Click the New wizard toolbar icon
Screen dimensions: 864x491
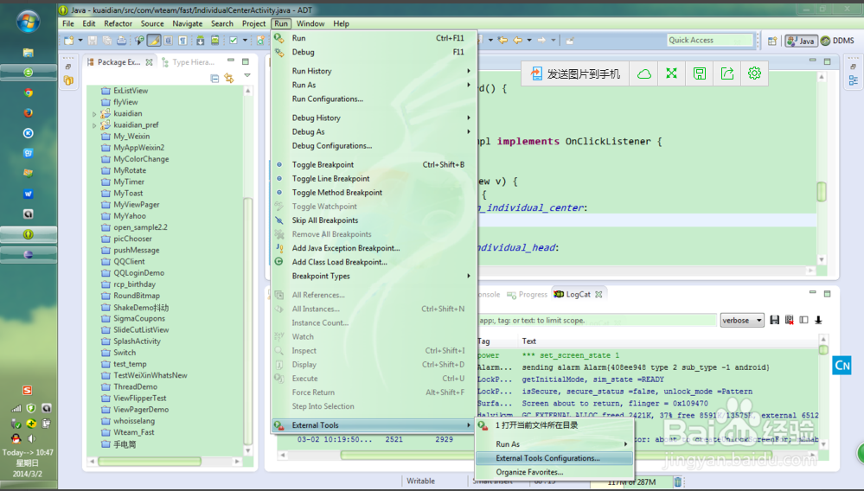click(68, 40)
